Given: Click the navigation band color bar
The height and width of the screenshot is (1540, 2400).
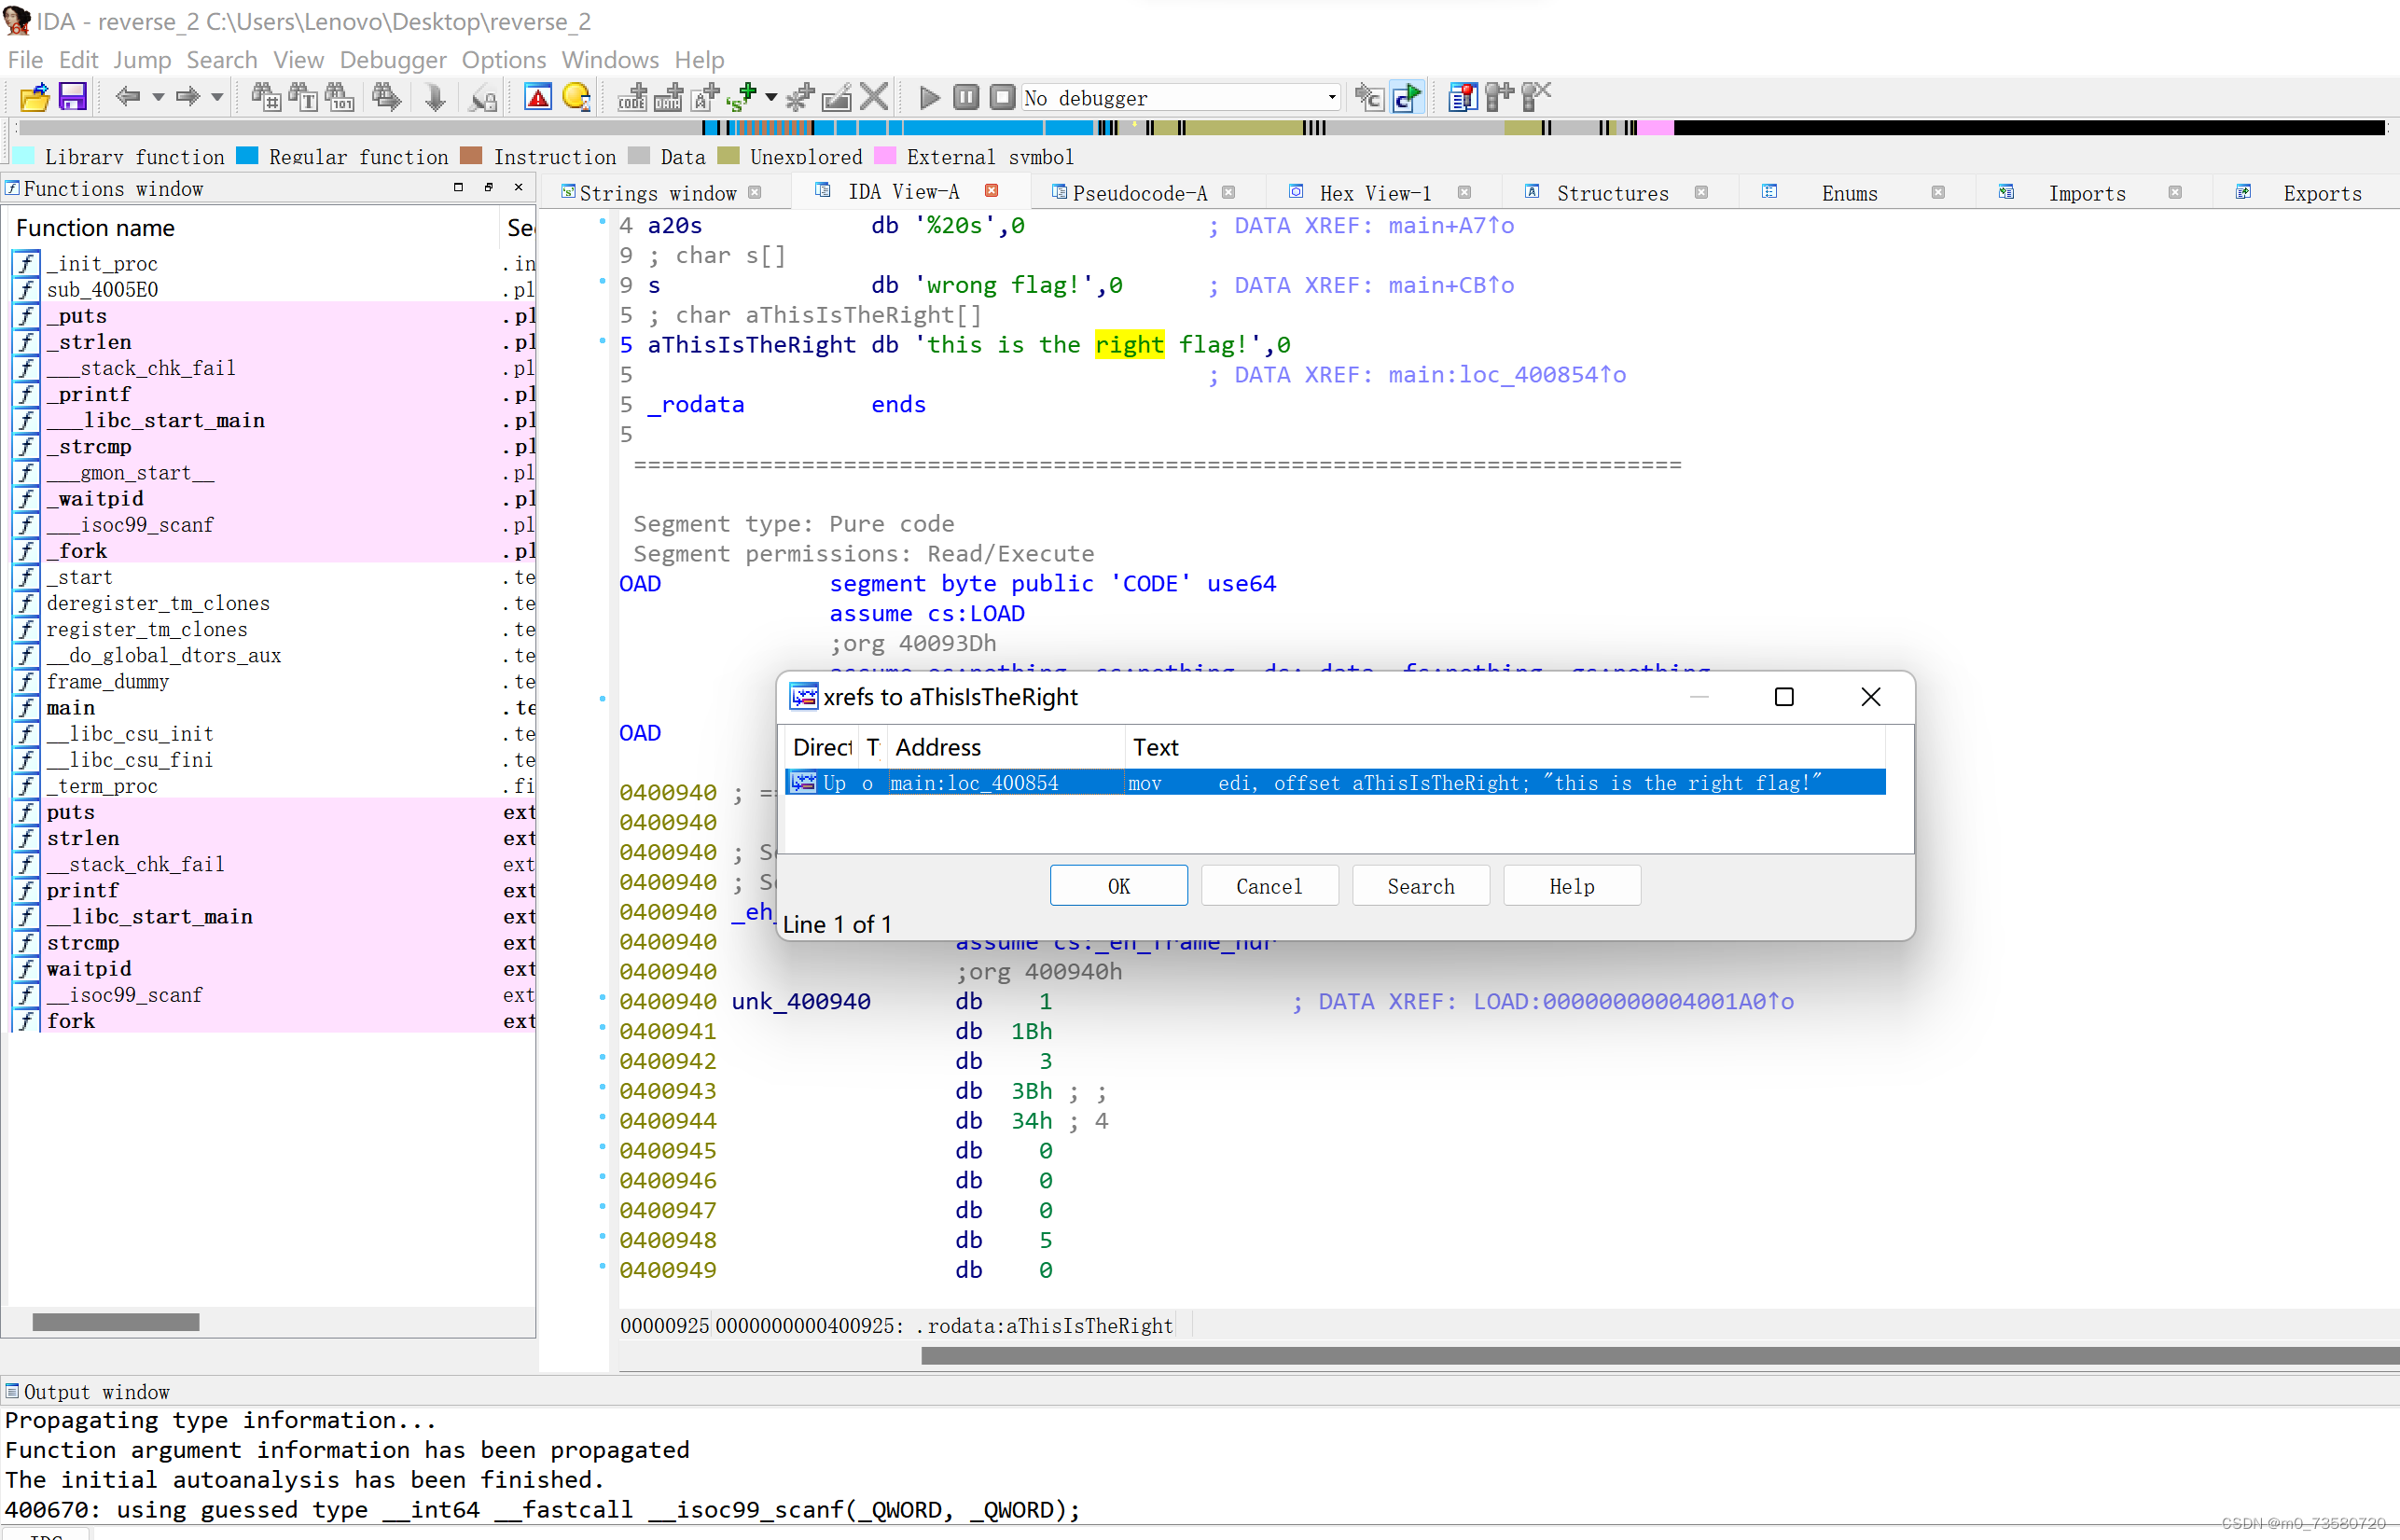Looking at the screenshot, I should pos(1200,128).
